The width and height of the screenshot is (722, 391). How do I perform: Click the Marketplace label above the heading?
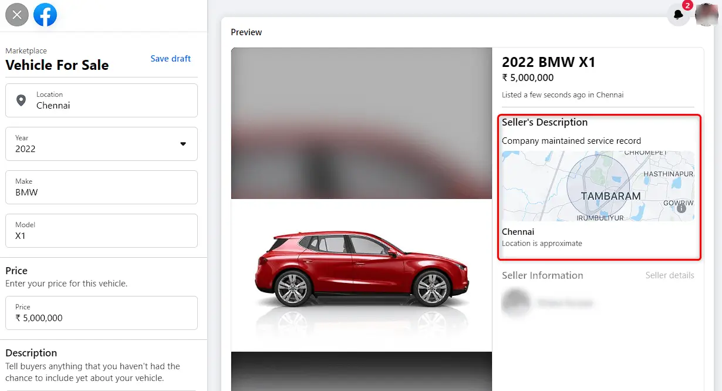[26, 51]
